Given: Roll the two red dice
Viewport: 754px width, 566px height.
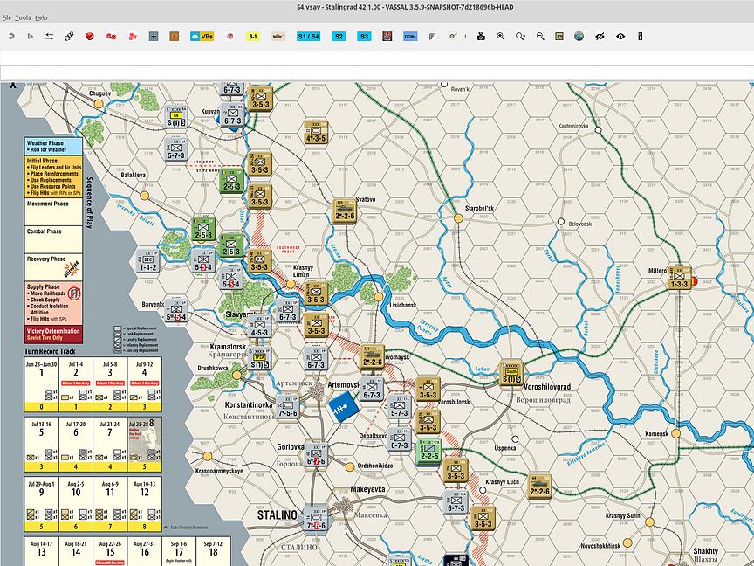Looking at the screenshot, I should [112, 36].
